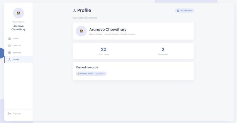The image size is (237, 123).
Task: Click the Sign out link
Action: (17, 113)
